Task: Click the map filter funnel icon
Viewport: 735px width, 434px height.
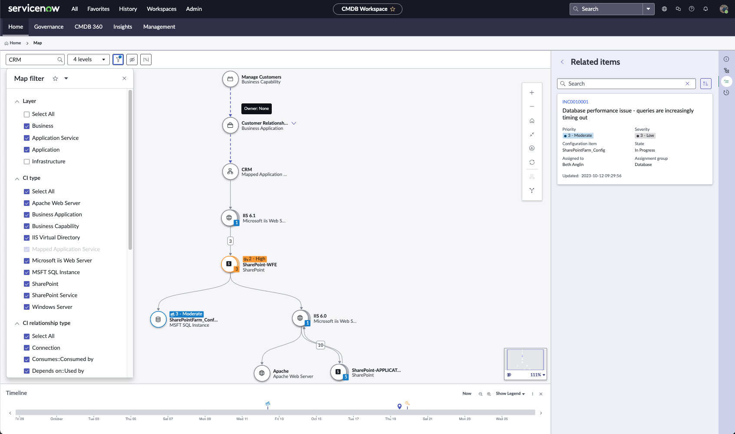Action: coord(118,60)
